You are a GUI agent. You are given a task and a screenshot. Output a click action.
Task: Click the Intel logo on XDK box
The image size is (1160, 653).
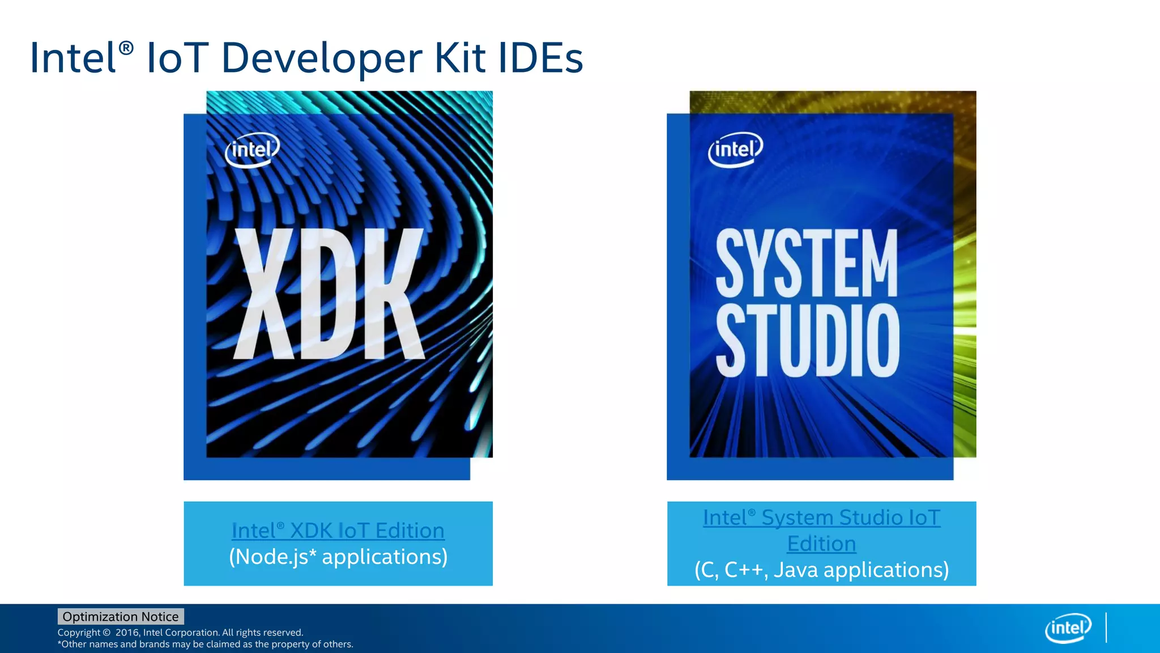[x=253, y=150]
